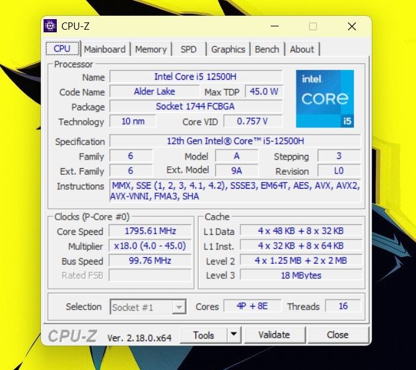Click the Core Speed value 1795.61 MHz
The image size is (416, 370).
click(x=150, y=231)
